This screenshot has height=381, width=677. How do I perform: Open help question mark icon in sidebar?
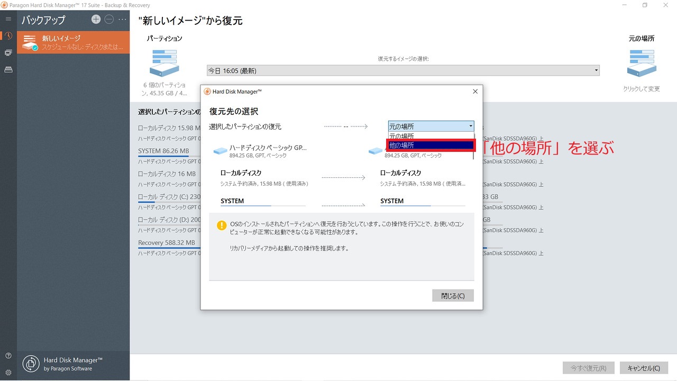pos(8,356)
